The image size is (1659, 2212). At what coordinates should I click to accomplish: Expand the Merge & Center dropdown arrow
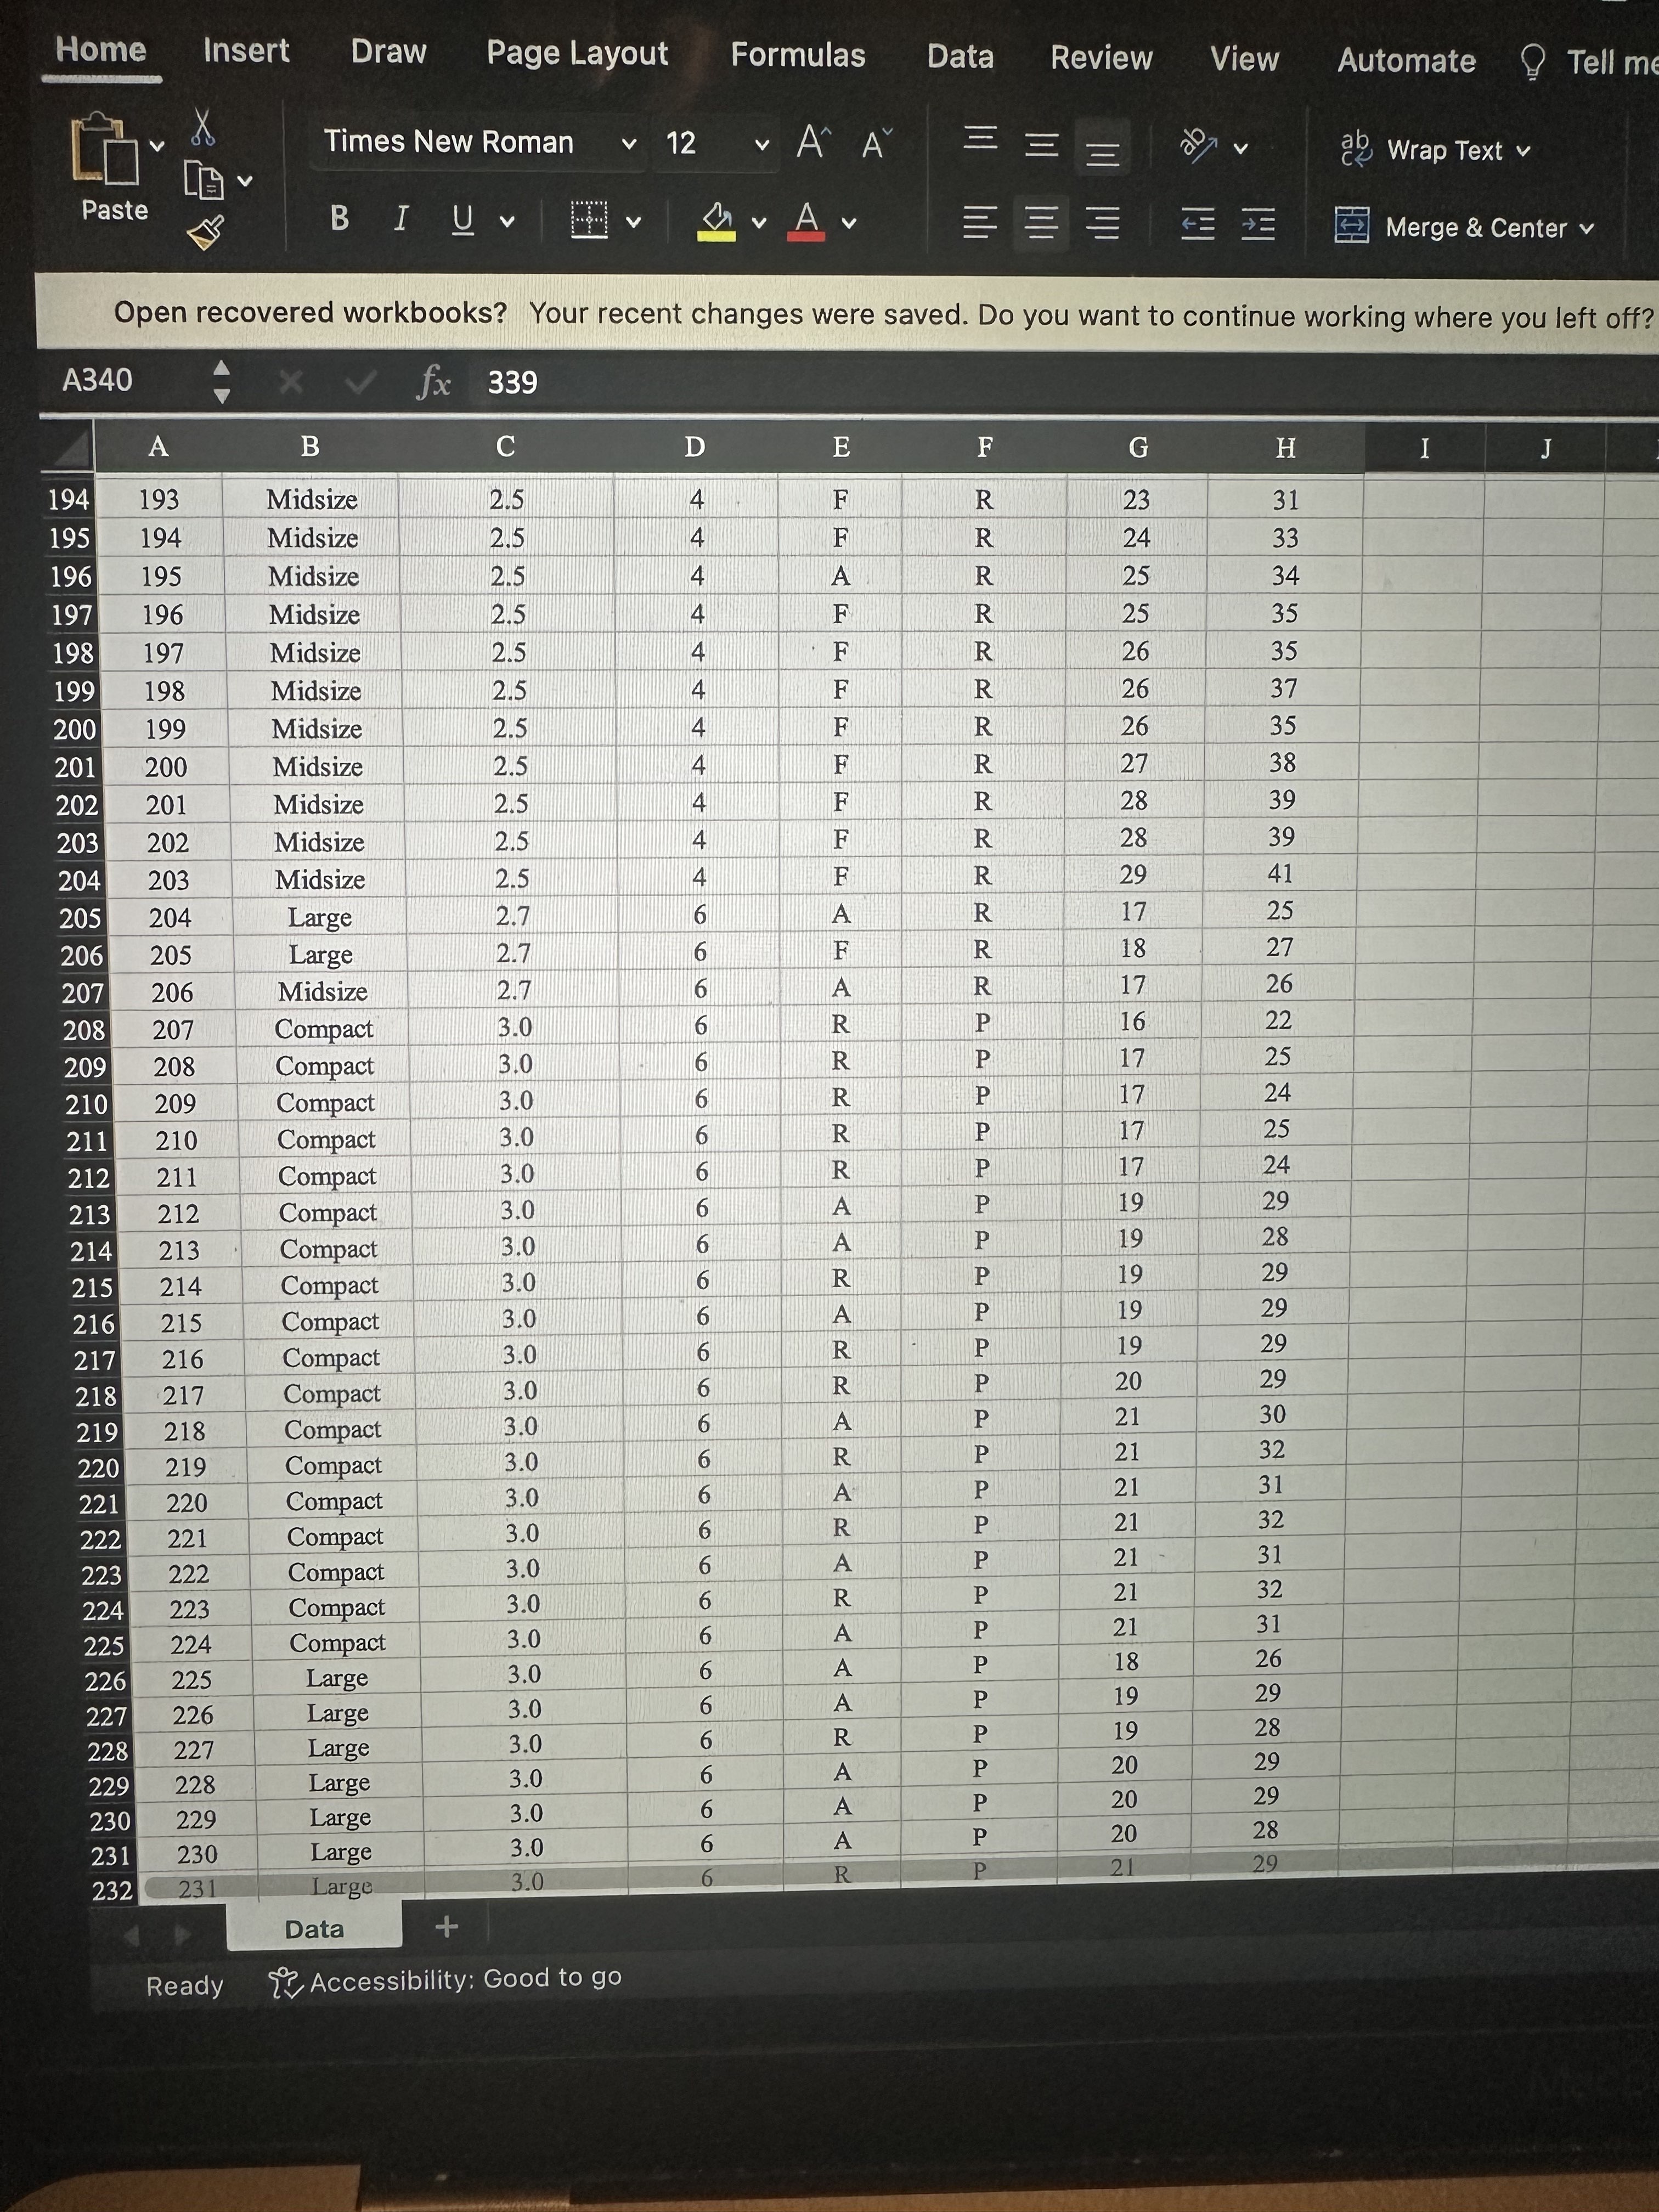coord(1587,229)
